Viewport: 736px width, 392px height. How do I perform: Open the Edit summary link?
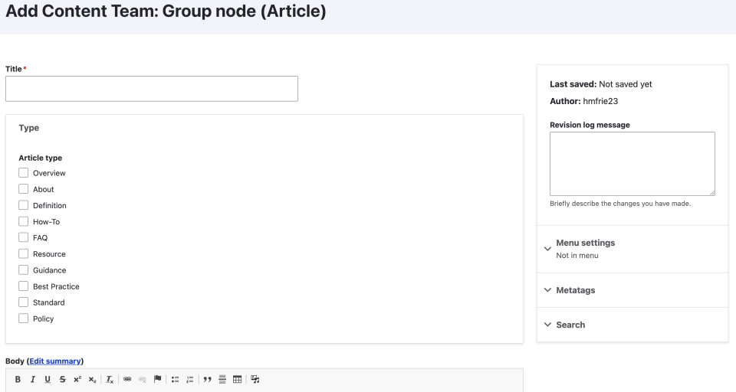(55, 361)
